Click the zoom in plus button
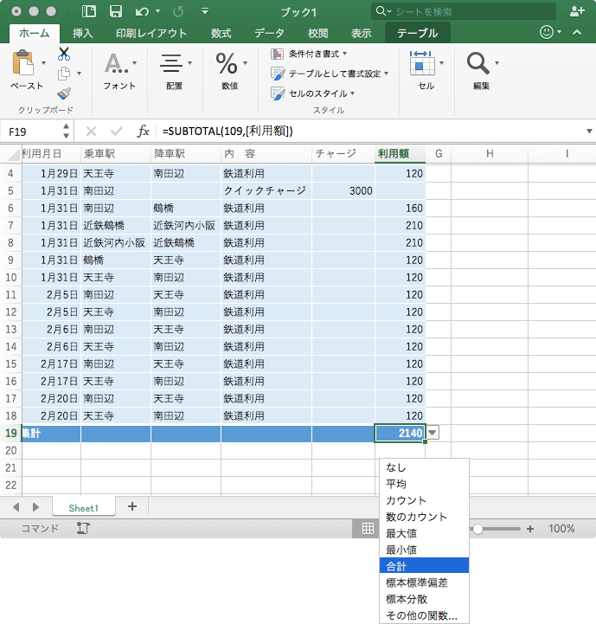 point(530,529)
